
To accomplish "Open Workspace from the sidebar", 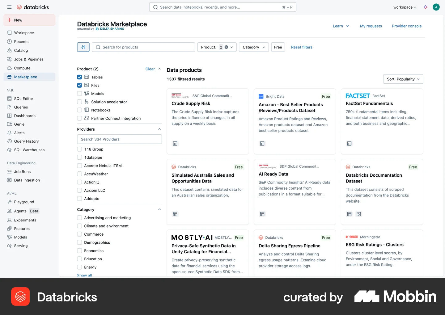I will (x=30, y=33).
